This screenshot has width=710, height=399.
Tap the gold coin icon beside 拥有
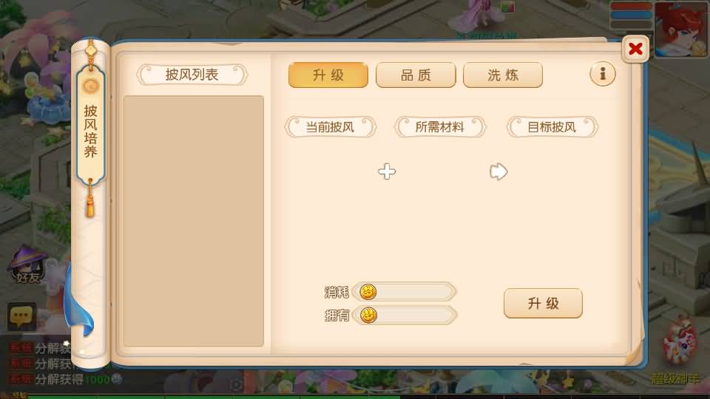point(368,316)
